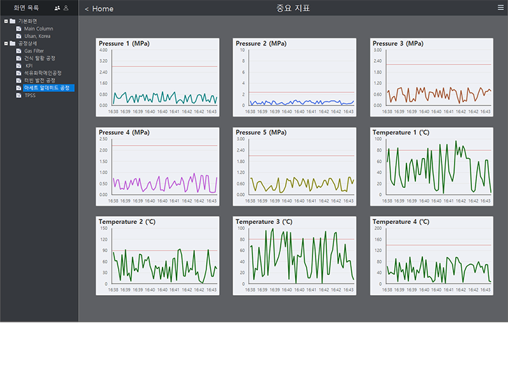
Task: Click the 기본화면 folder icon
Action: coord(13,21)
